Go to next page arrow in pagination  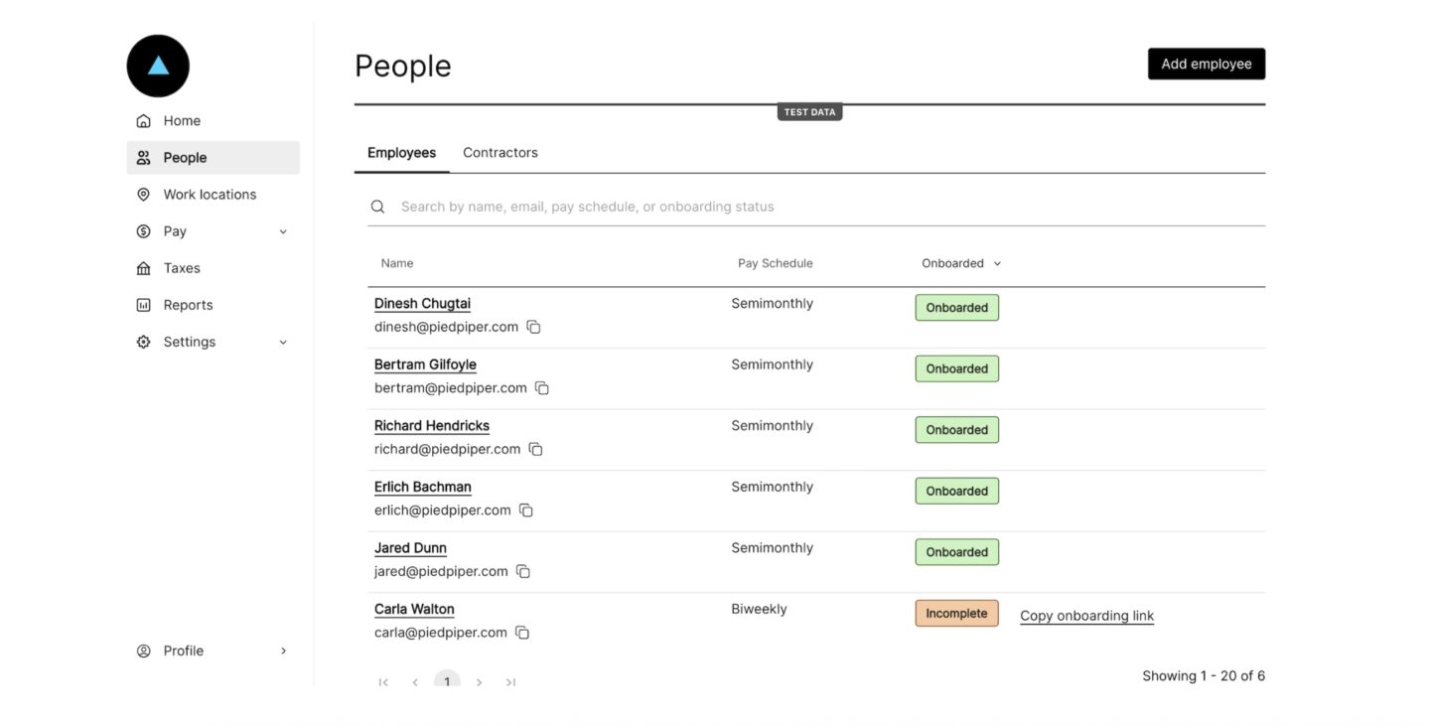click(480, 682)
